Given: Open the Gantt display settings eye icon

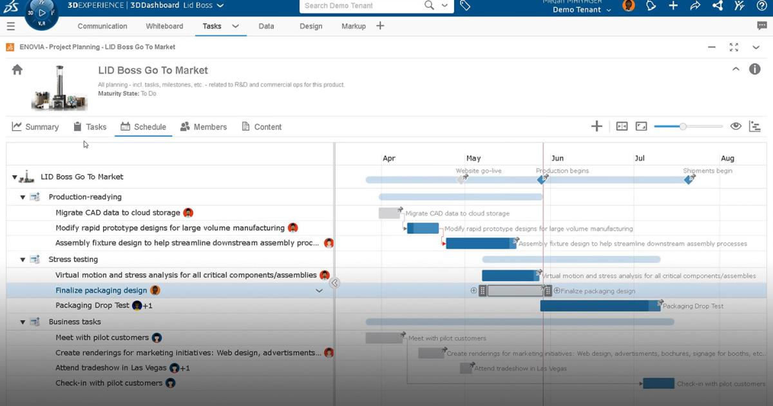Looking at the screenshot, I should click(736, 126).
